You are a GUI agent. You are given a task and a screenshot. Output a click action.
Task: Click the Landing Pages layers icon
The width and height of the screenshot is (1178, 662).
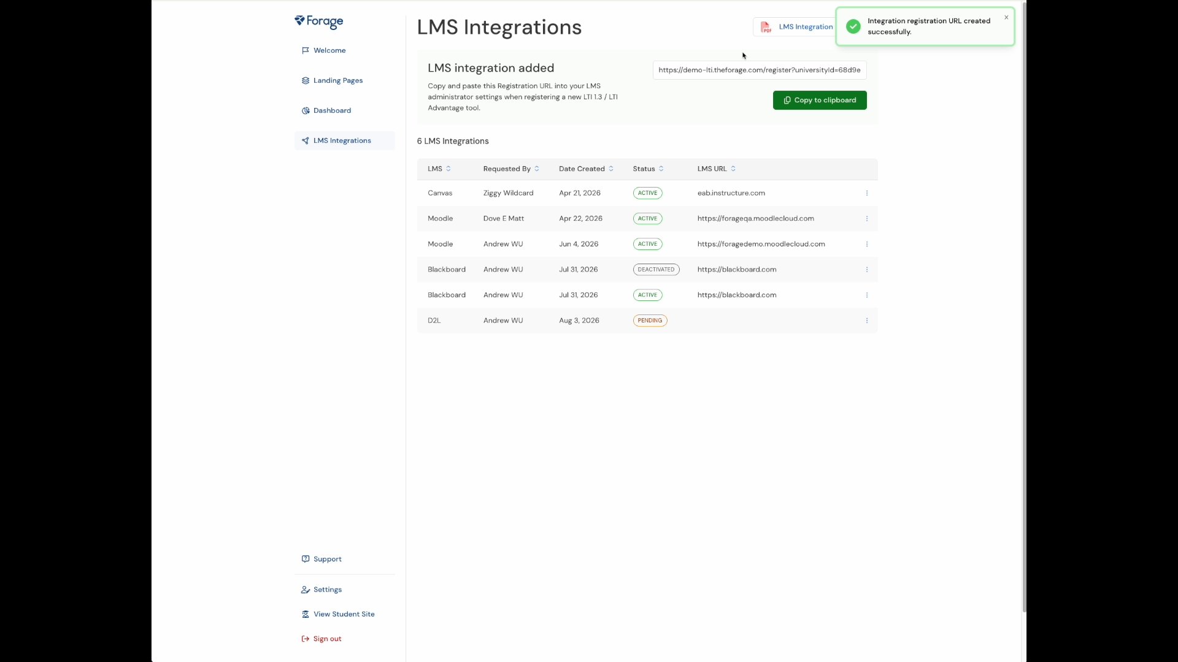[306, 80]
